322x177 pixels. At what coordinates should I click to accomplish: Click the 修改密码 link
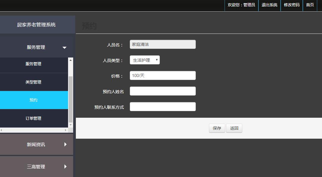click(291, 5)
